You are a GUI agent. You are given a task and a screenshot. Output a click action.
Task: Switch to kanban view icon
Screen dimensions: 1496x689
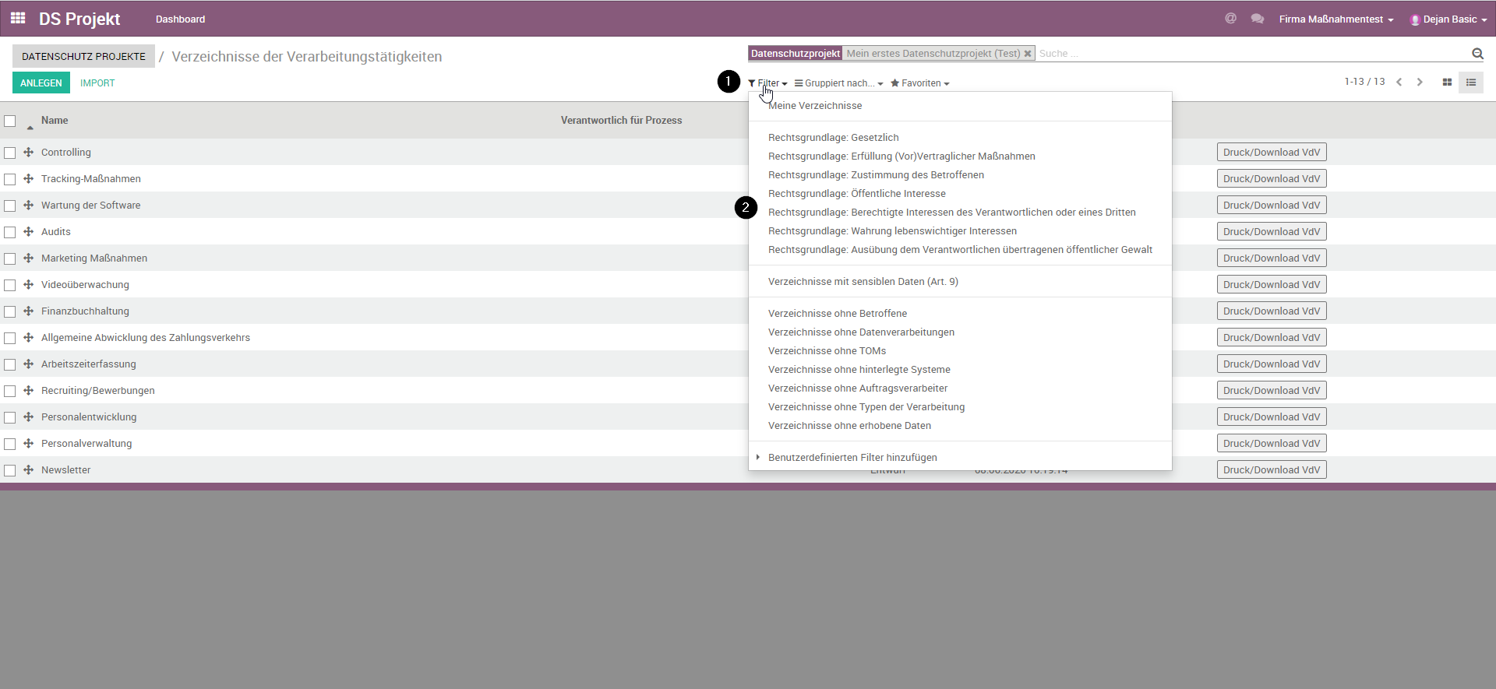(x=1447, y=83)
